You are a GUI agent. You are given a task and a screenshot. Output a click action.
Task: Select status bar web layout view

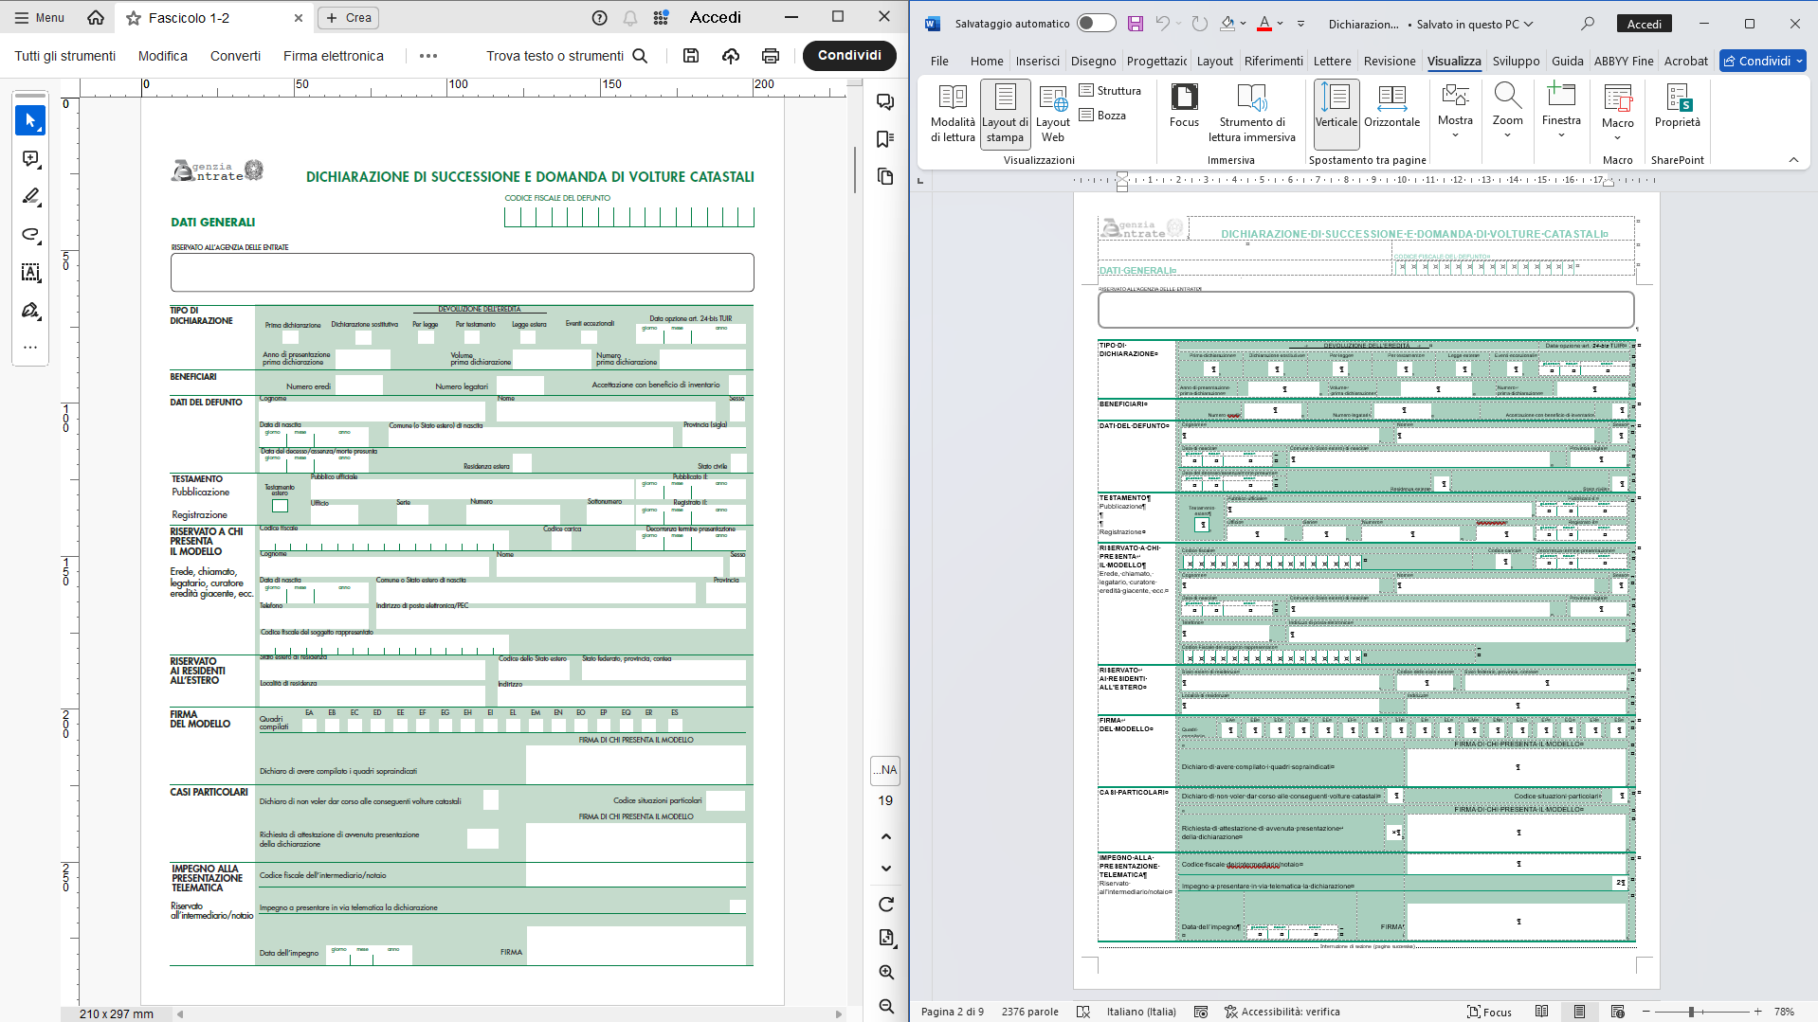click(x=1617, y=1012)
